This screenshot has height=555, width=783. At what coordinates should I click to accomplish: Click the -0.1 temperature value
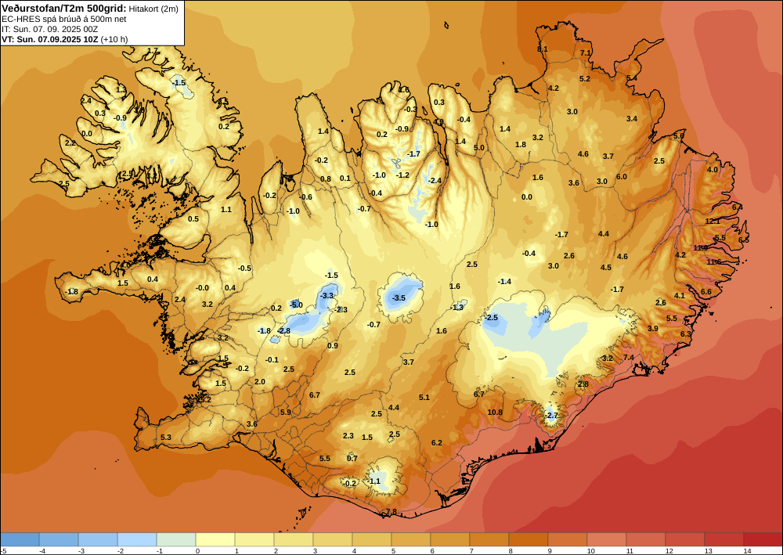pyautogui.click(x=272, y=360)
